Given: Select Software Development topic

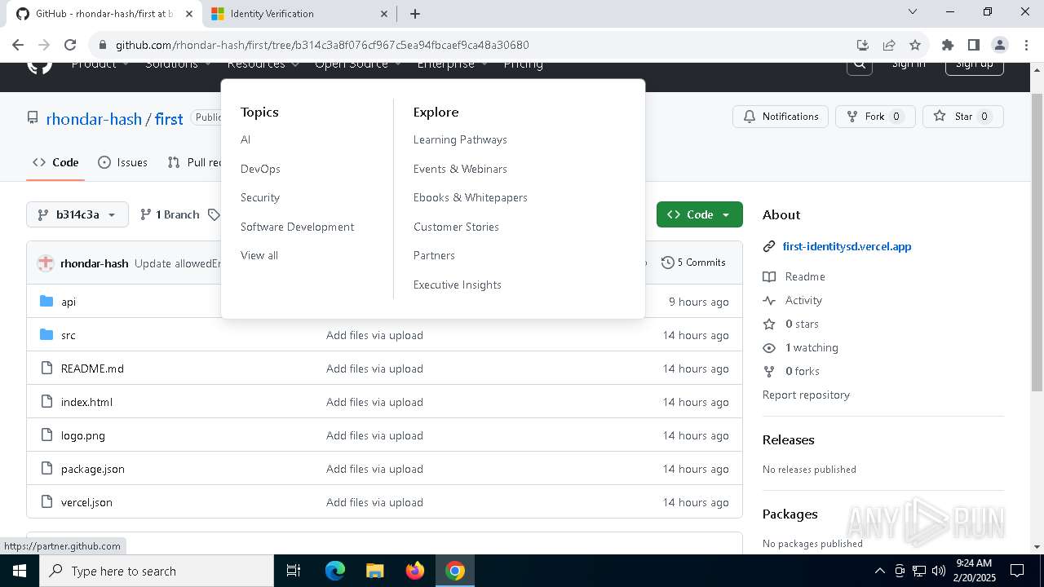Looking at the screenshot, I should pyautogui.click(x=297, y=227).
